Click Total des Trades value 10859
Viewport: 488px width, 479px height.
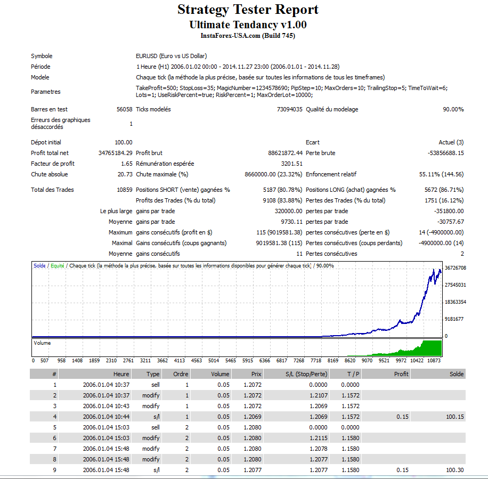125,190
